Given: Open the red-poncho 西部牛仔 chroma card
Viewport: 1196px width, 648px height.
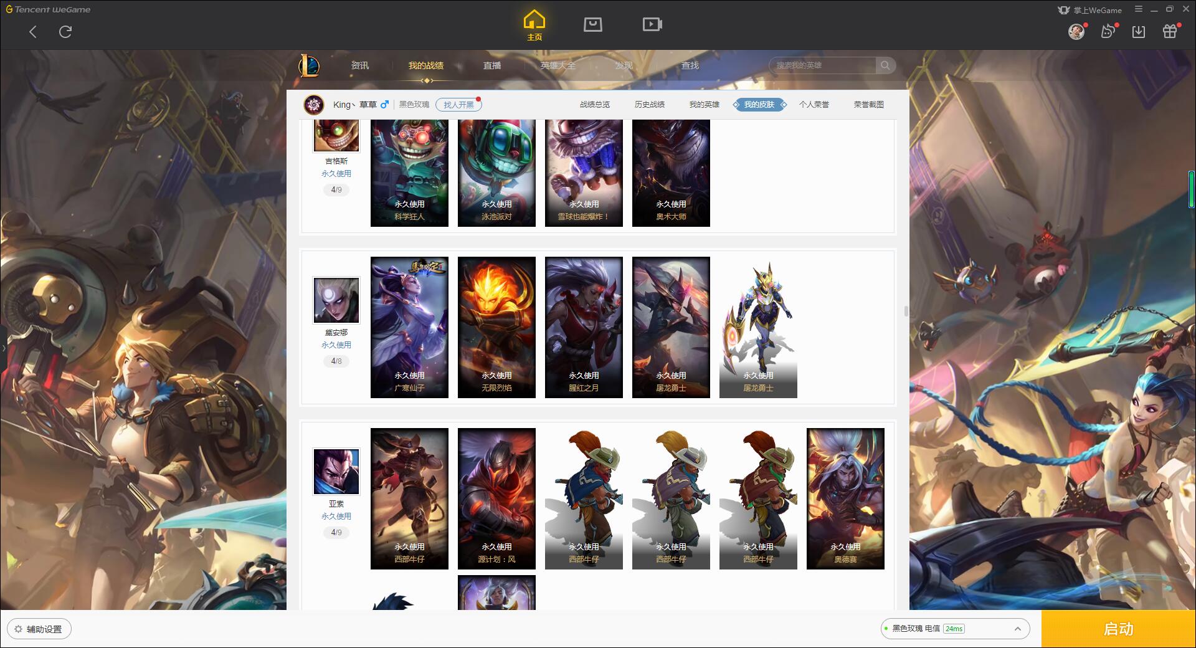Looking at the screenshot, I should pos(758,498).
